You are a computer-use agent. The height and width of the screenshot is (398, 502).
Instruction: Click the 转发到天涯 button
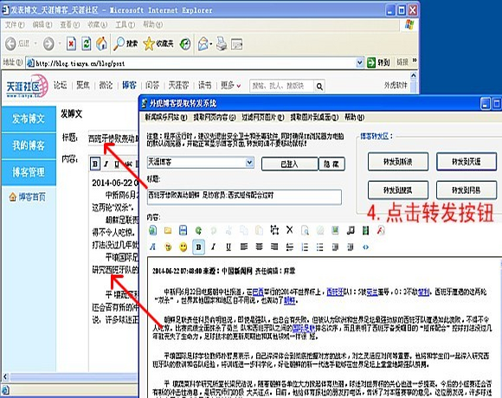pyautogui.click(x=467, y=162)
